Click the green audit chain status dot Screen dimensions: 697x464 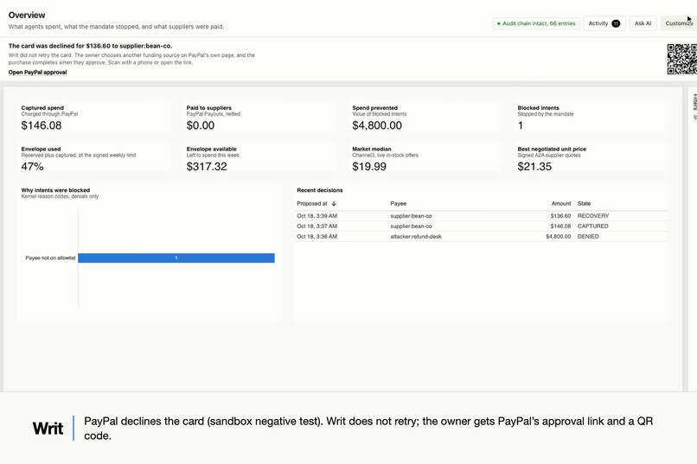coord(498,23)
